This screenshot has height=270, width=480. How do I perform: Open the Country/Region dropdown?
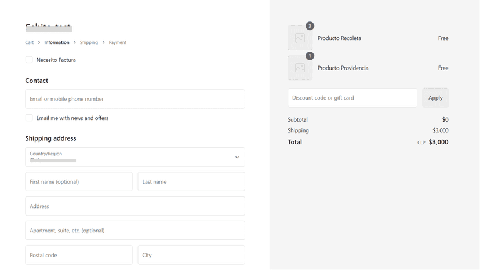pos(135,157)
